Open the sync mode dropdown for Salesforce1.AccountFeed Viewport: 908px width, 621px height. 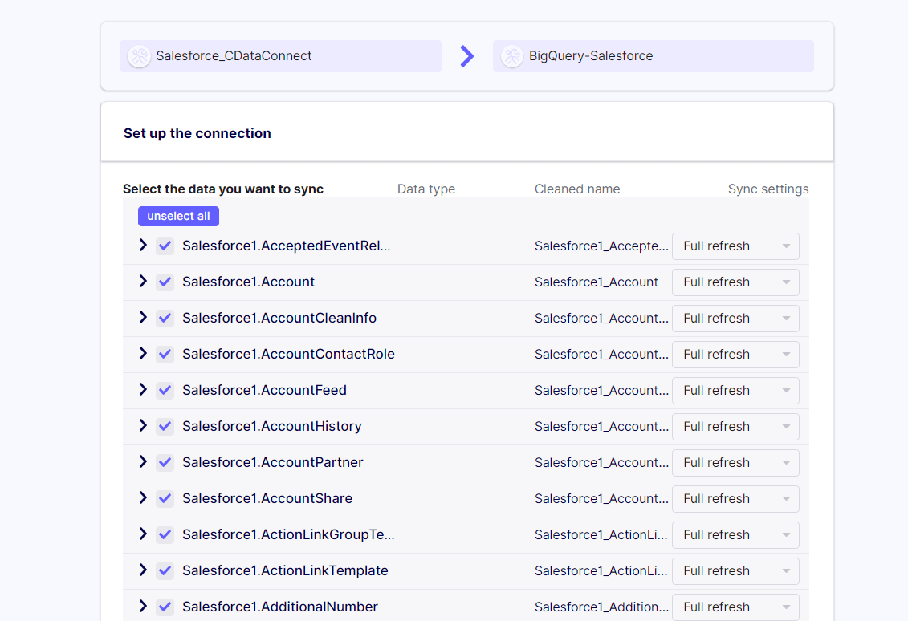click(x=735, y=391)
